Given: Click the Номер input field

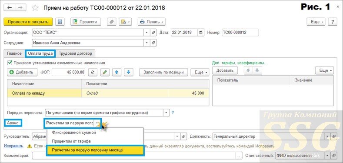Looking at the screenshot, I should click(240, 32).
